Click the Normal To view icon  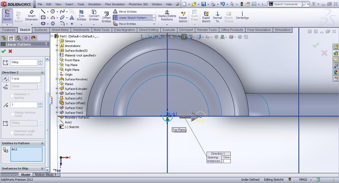(217, 17)
